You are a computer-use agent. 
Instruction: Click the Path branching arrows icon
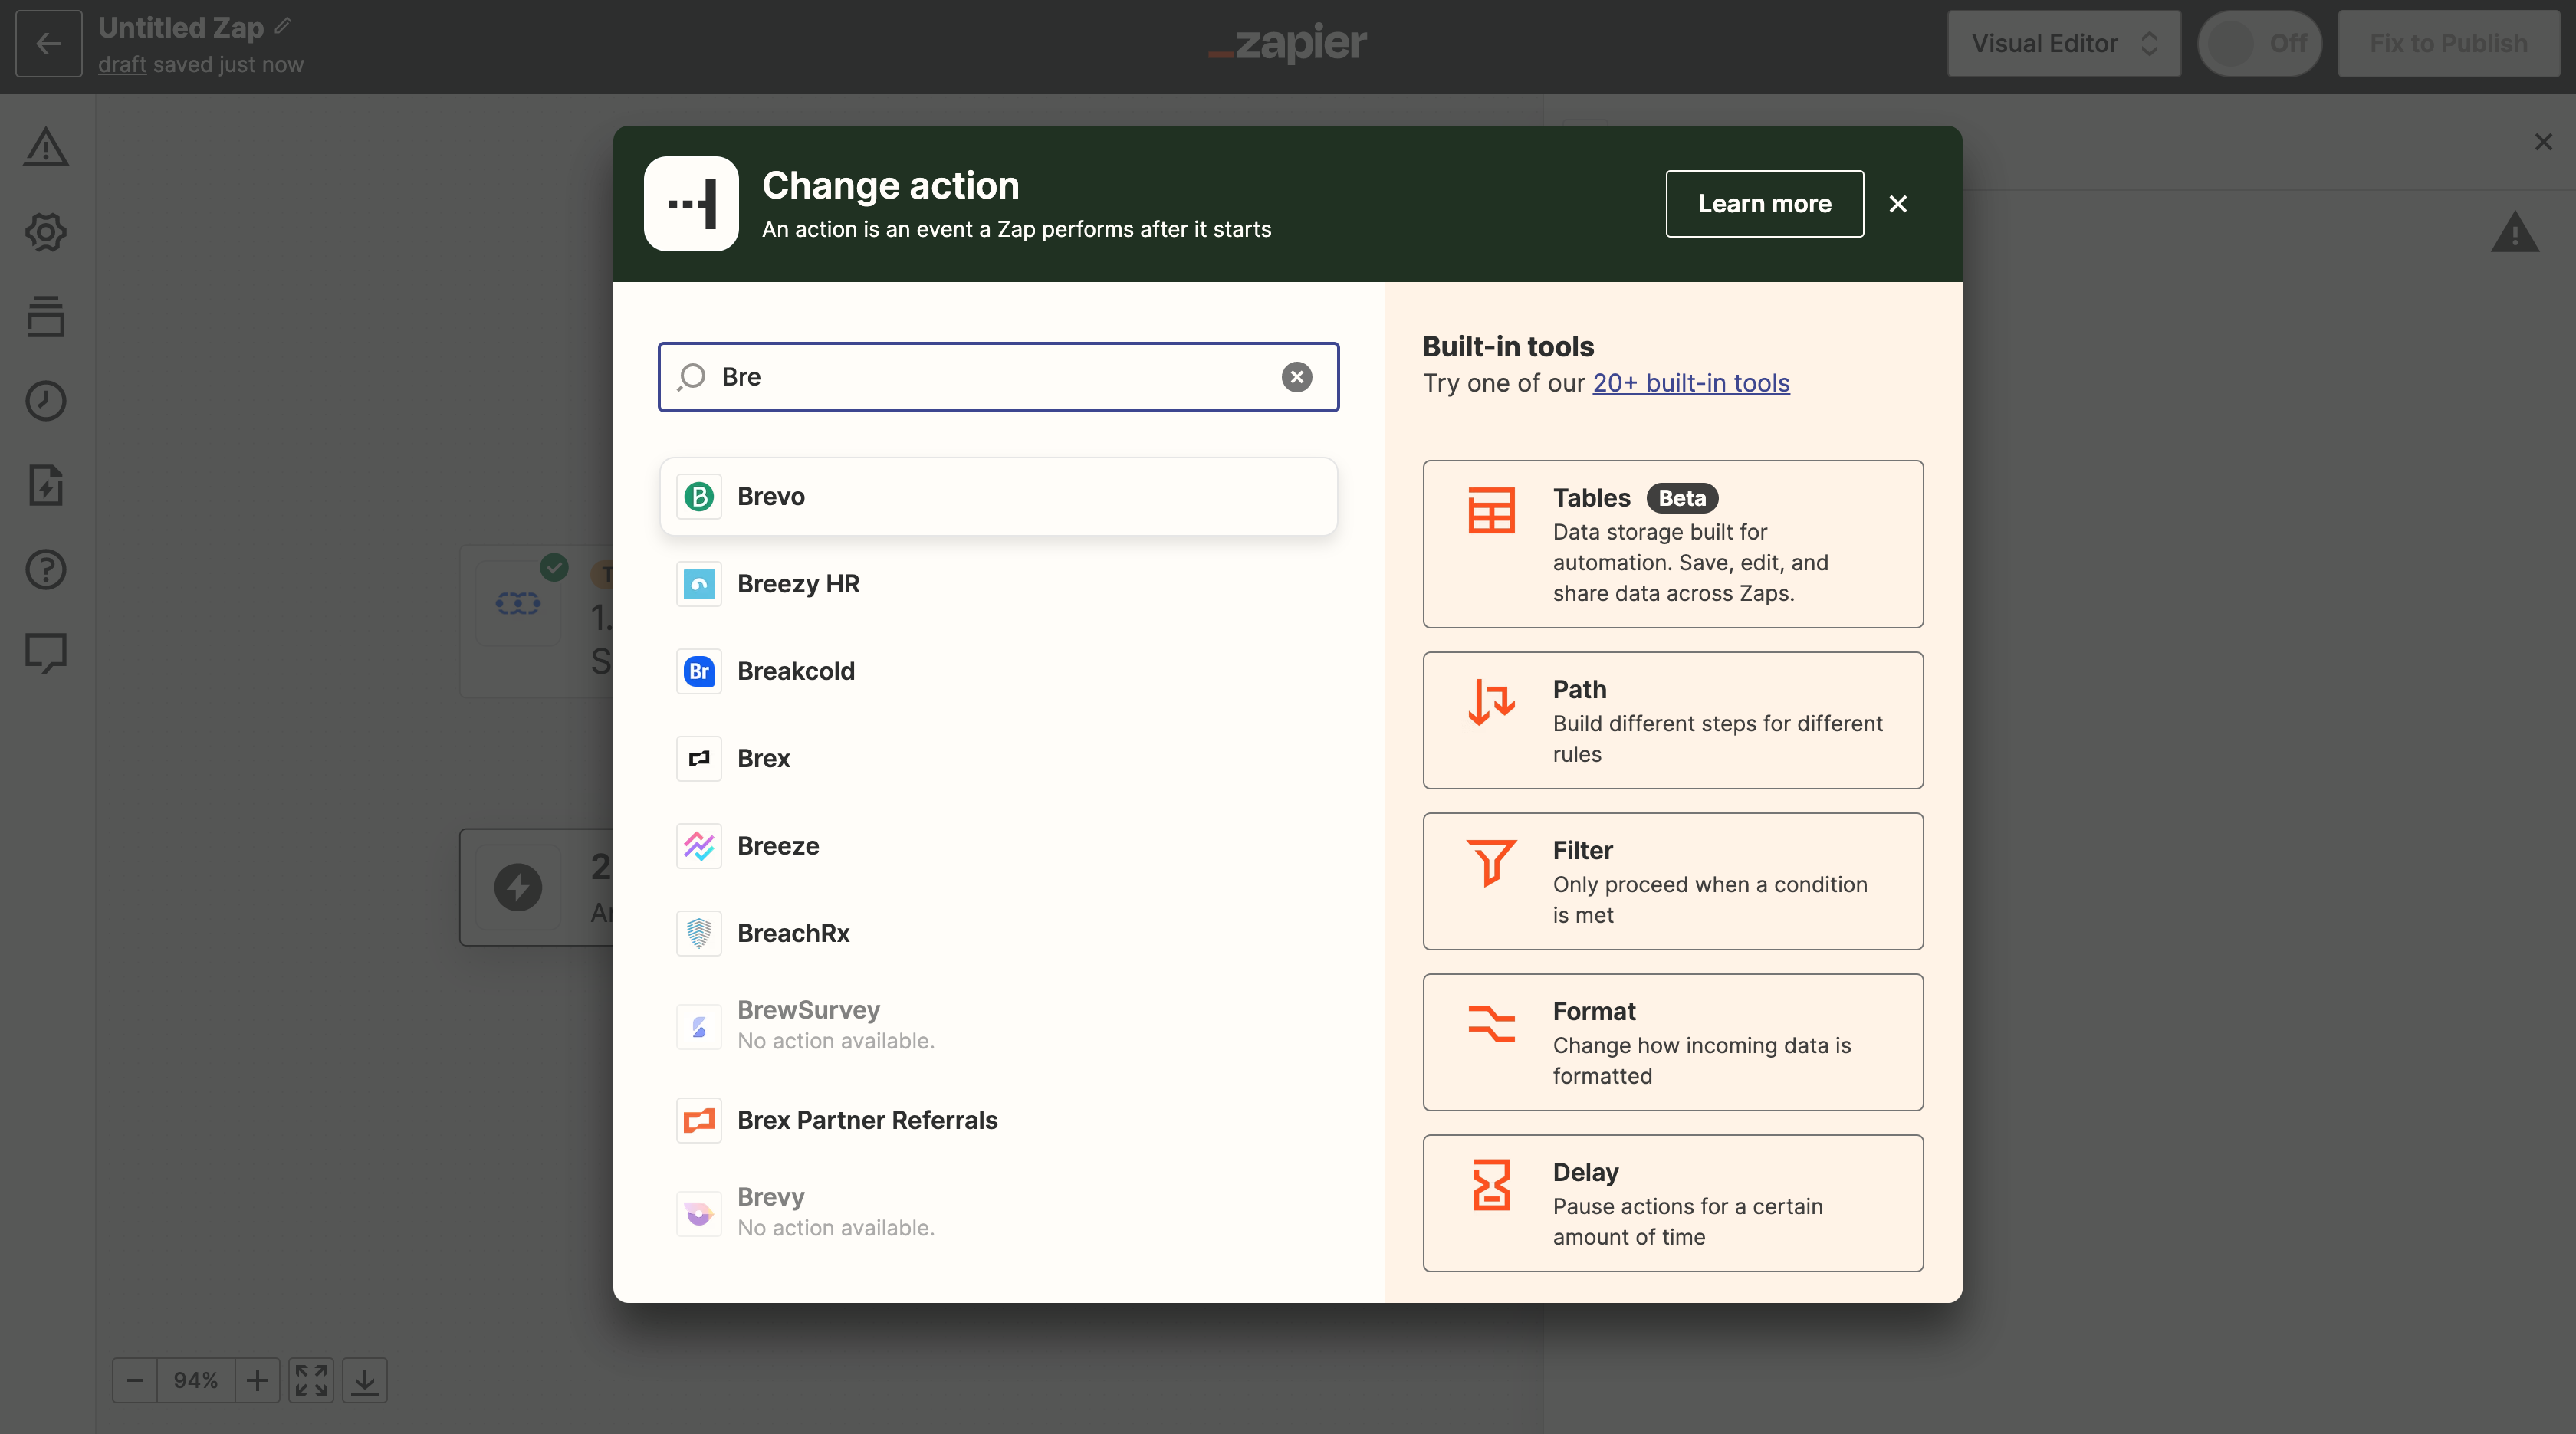(x=1491, y=701)
